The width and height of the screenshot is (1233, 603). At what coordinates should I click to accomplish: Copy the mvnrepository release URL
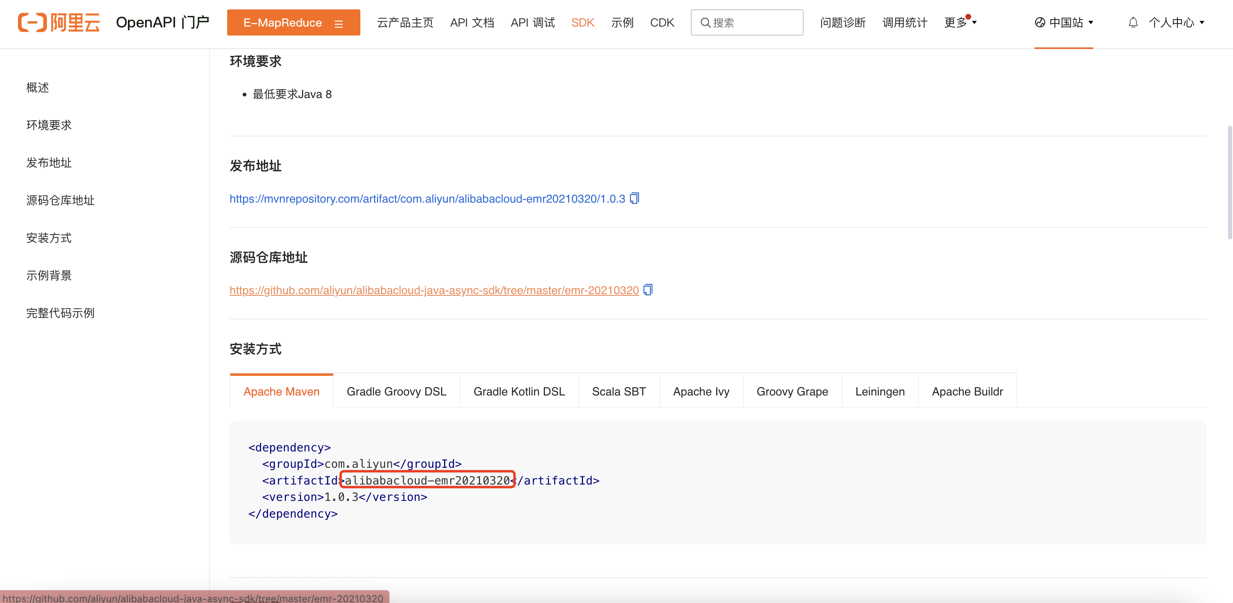pyautogui.click(x=634, y=198)
